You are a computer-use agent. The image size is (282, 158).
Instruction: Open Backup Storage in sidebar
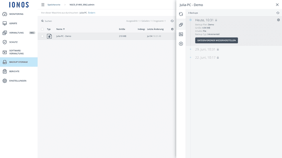[19, 62]
